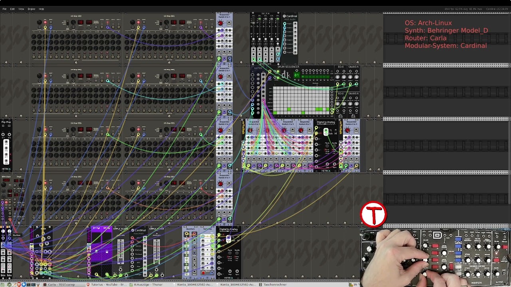This screenshot has width=511, height=287.
Task: Turn red knob on top-row Sequential Switch module
Action: pyautogui.click(x=220, y=23)
